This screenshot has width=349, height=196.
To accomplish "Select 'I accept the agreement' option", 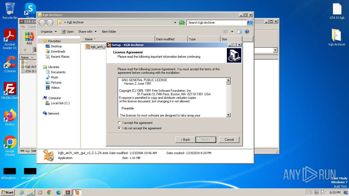I will (x=119, y=123).
